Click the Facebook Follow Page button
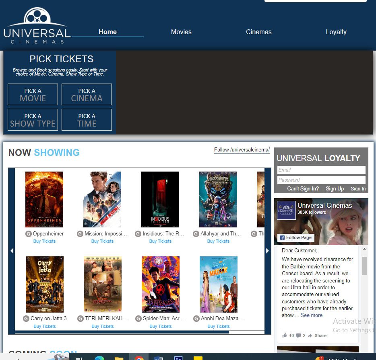Viewport: 376px width, 360px height. pos(296,238)
